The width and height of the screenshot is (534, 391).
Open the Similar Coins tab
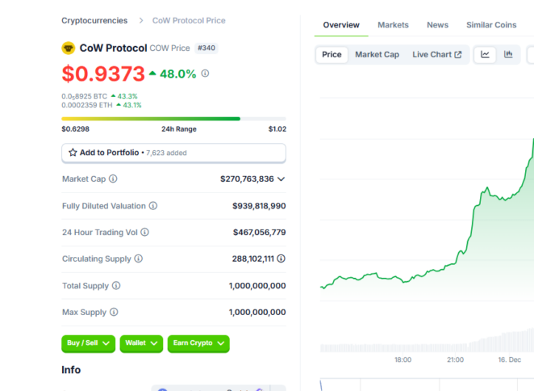pos(491,25)
